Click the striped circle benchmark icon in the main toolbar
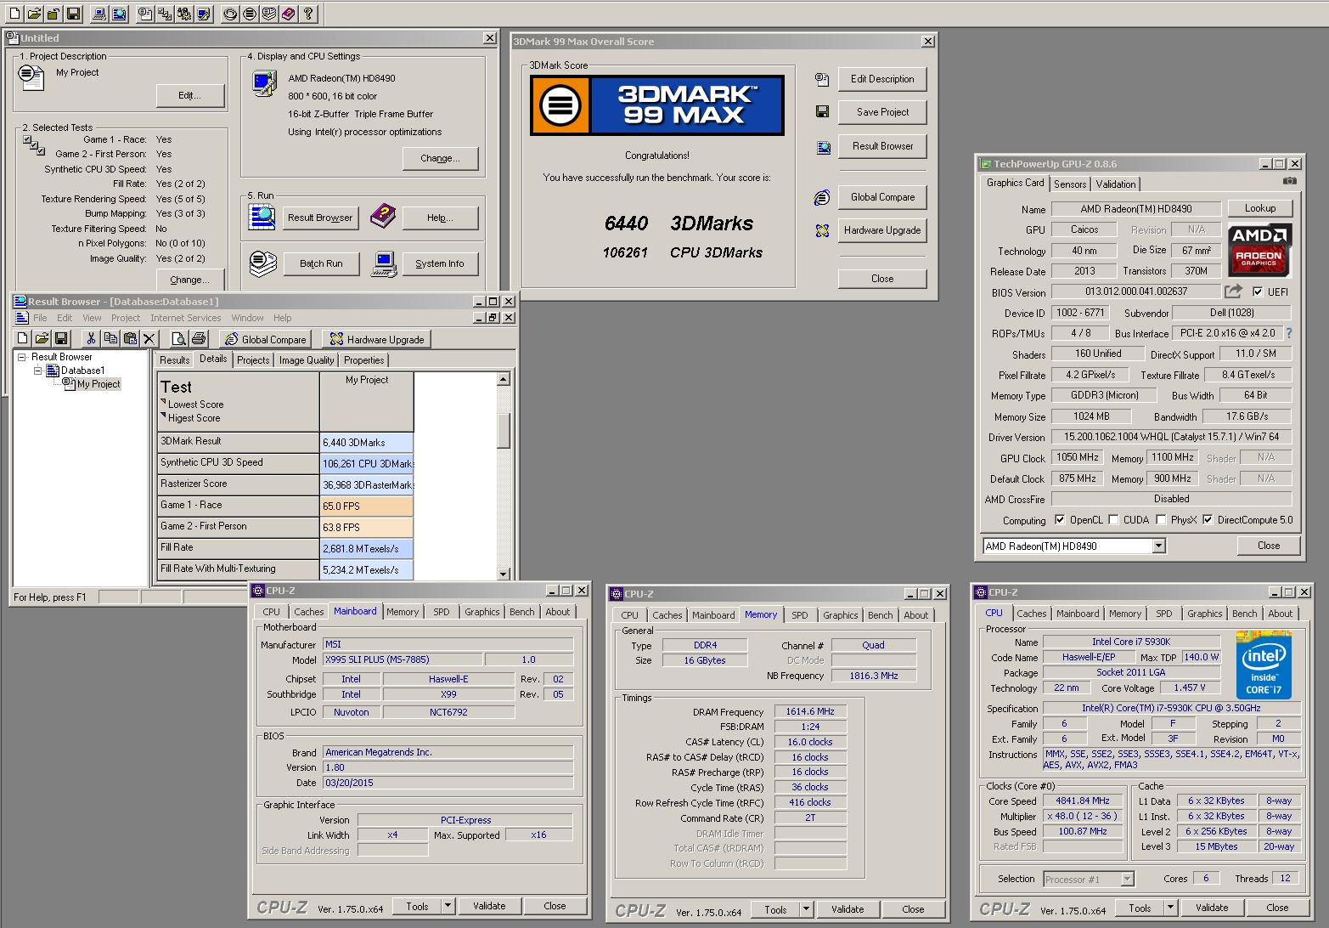This screenshot has width=1329, height=928. coord(250,14)
